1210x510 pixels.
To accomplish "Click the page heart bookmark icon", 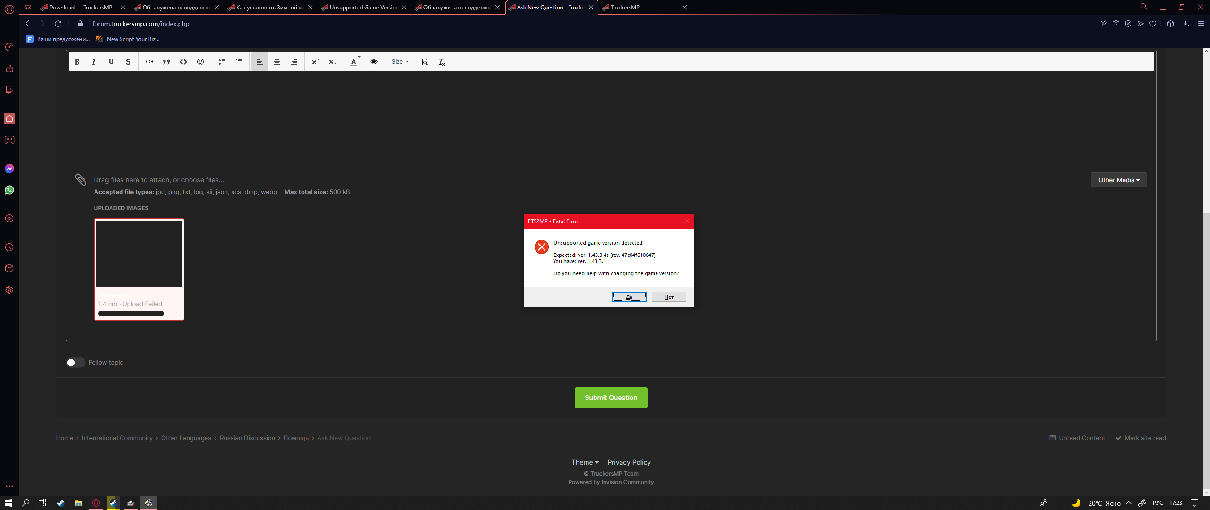I will 1153,24.
